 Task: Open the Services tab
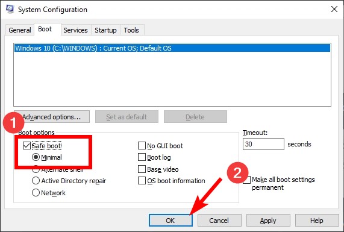[x=75, y=30]
